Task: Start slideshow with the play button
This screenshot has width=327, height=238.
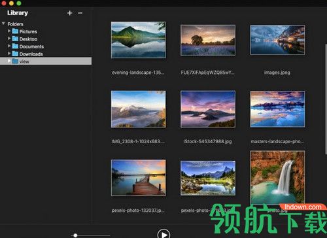Action: (x=163, y=234)
